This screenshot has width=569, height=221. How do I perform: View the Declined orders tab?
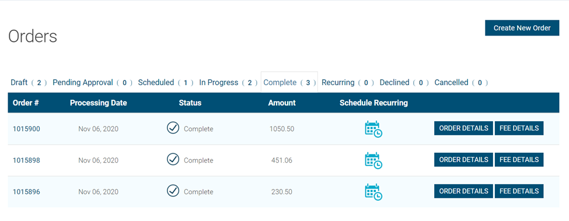tap(404, 83)
